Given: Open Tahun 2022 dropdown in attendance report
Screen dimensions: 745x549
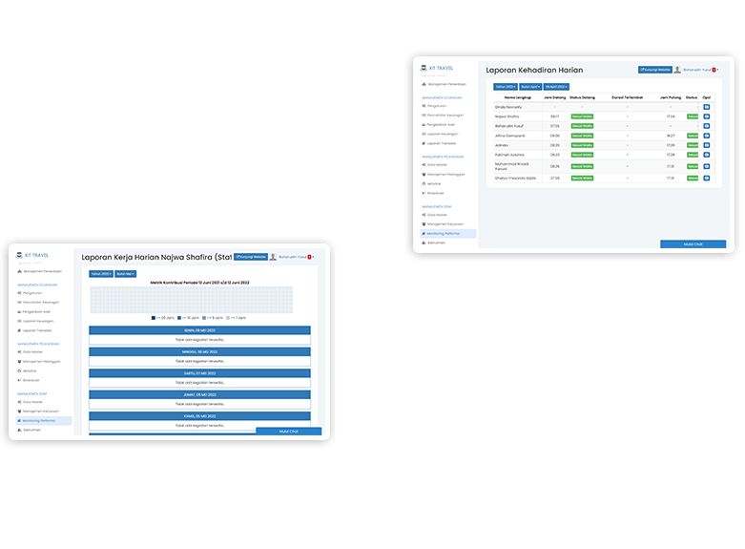Looking at the screenshot, I should tap(505, 86).
